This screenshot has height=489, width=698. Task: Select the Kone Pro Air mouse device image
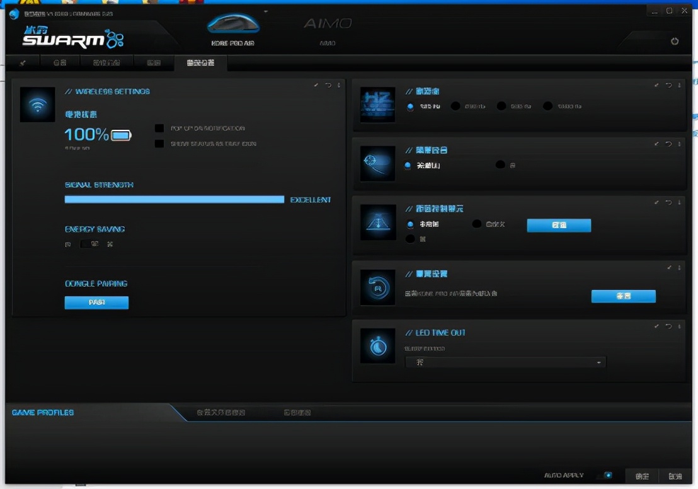[233, 24]
